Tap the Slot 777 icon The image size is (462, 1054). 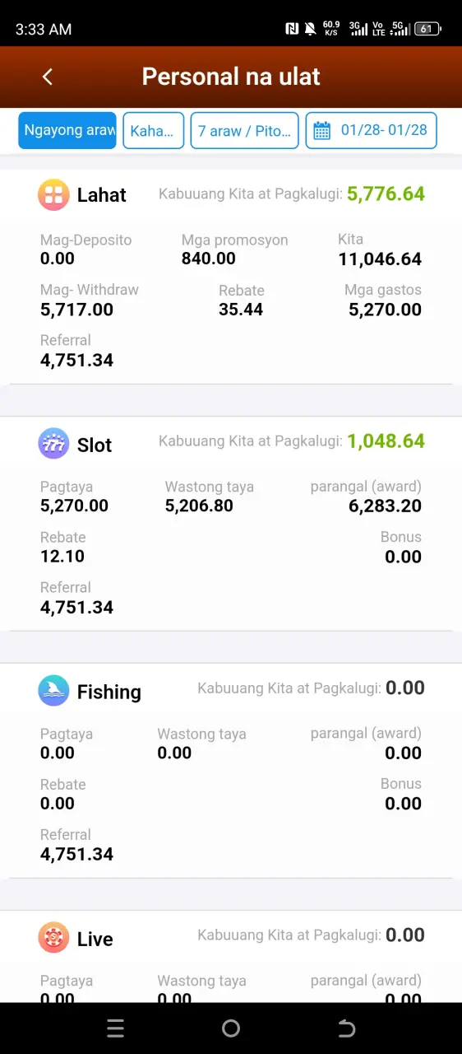coord(53,444)
